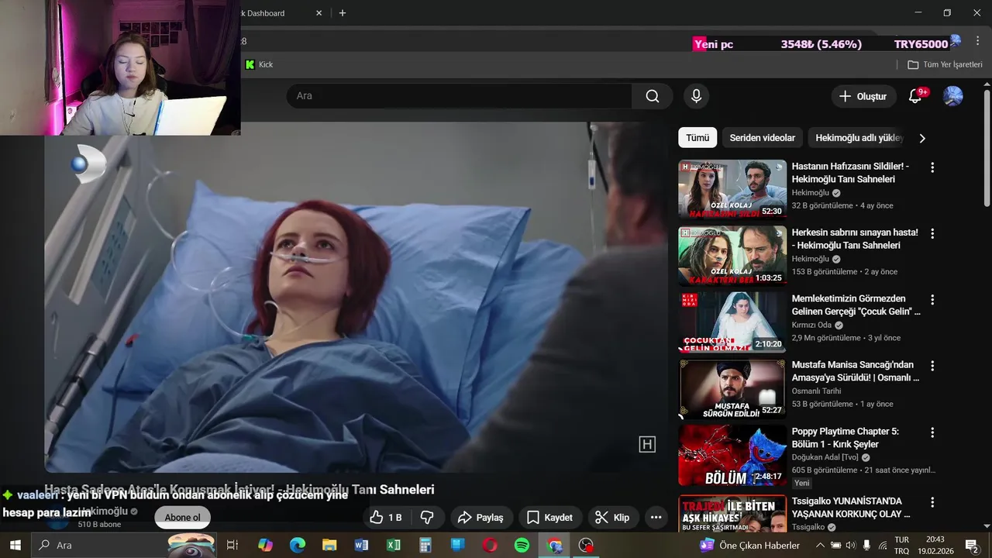The image size is (992, 558).
Task: Switch to Chrome on the taskbar
Action: 554,545
